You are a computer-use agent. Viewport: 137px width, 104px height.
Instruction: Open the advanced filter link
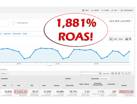coord(106,73)
